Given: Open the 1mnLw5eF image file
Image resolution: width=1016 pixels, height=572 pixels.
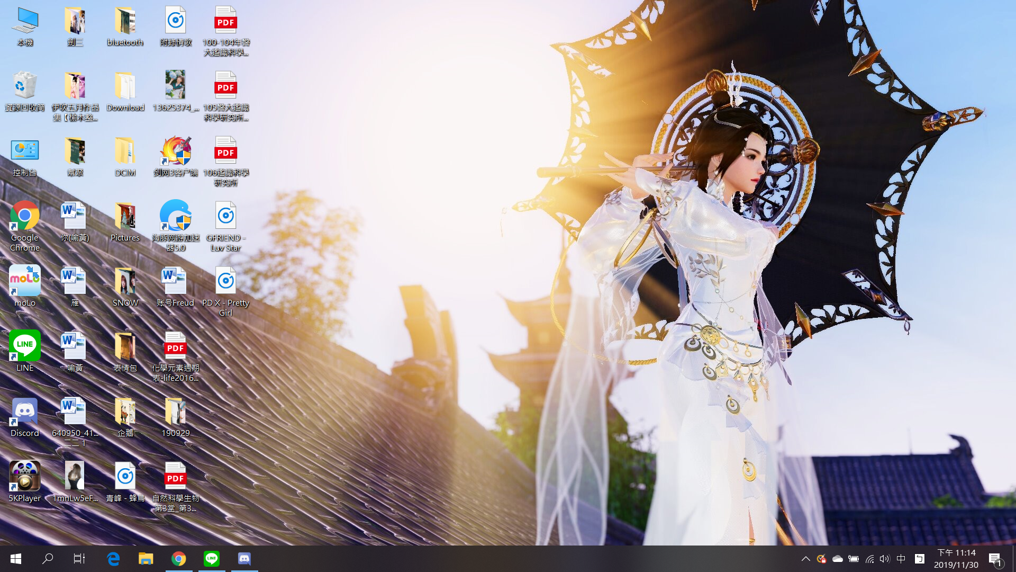Looking at the screenshot, I should click(x=75, y=482).
